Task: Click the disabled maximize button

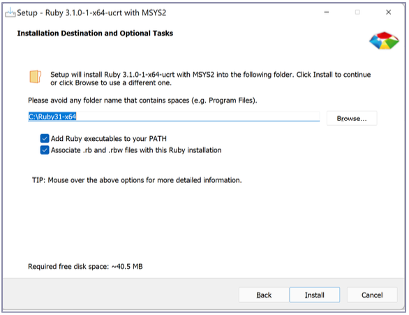Action: 357,13
